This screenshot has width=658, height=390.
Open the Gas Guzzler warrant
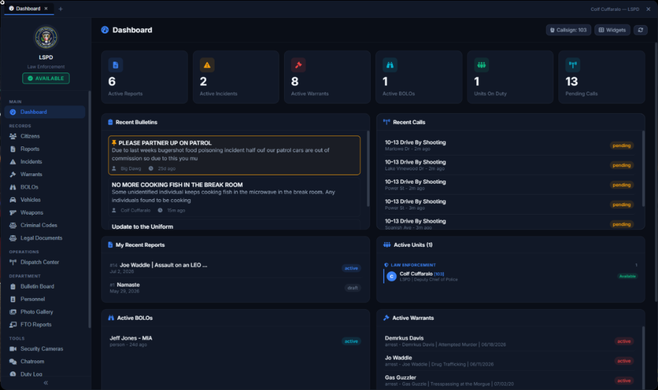click(510, 380)
